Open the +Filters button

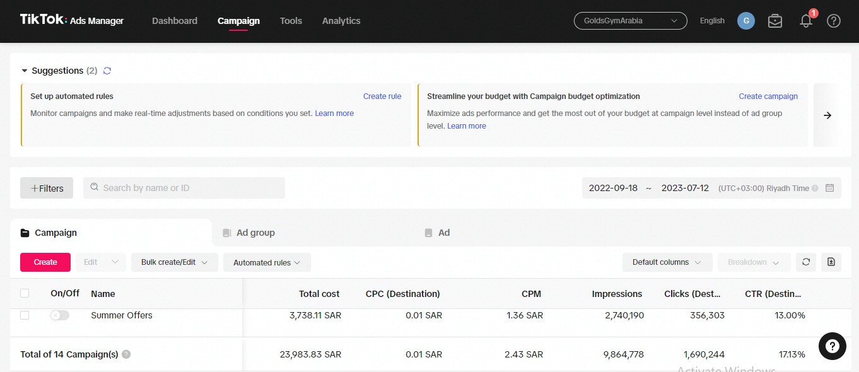[x=47, y=188]
